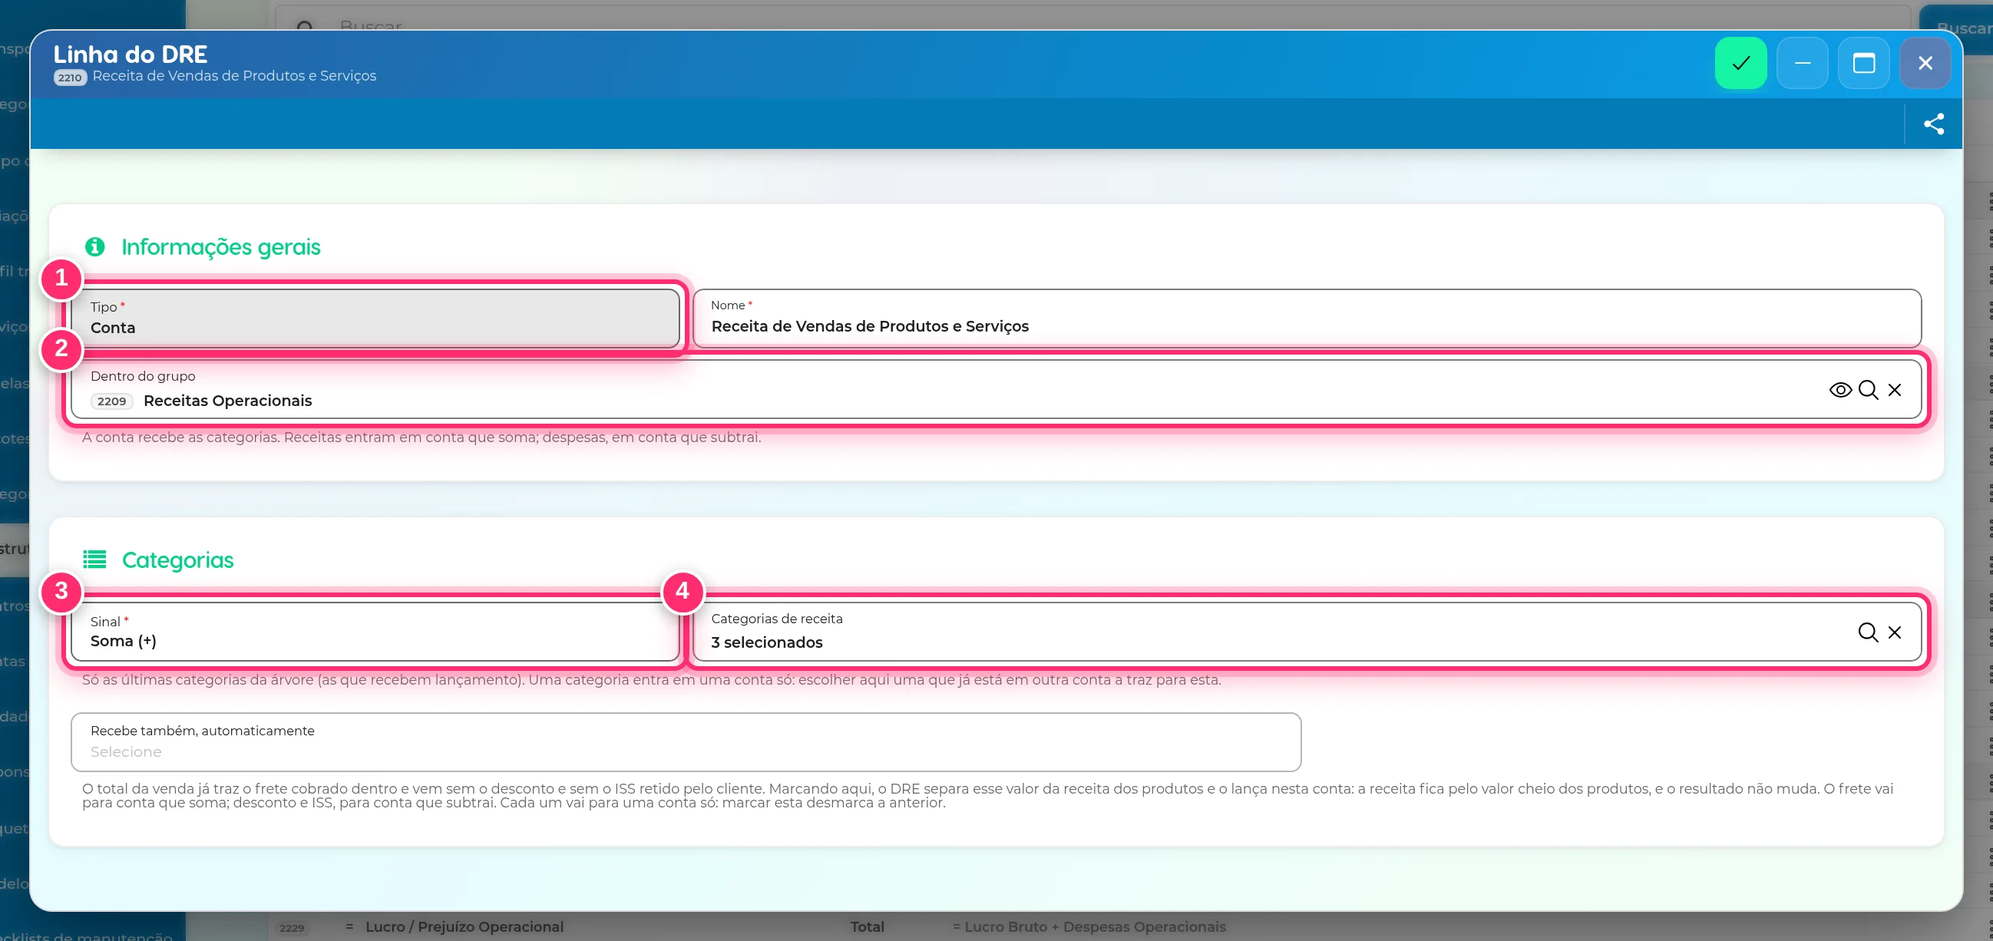
Task: Close the Linha do DRE dialog
Action: click(1925, 63)
